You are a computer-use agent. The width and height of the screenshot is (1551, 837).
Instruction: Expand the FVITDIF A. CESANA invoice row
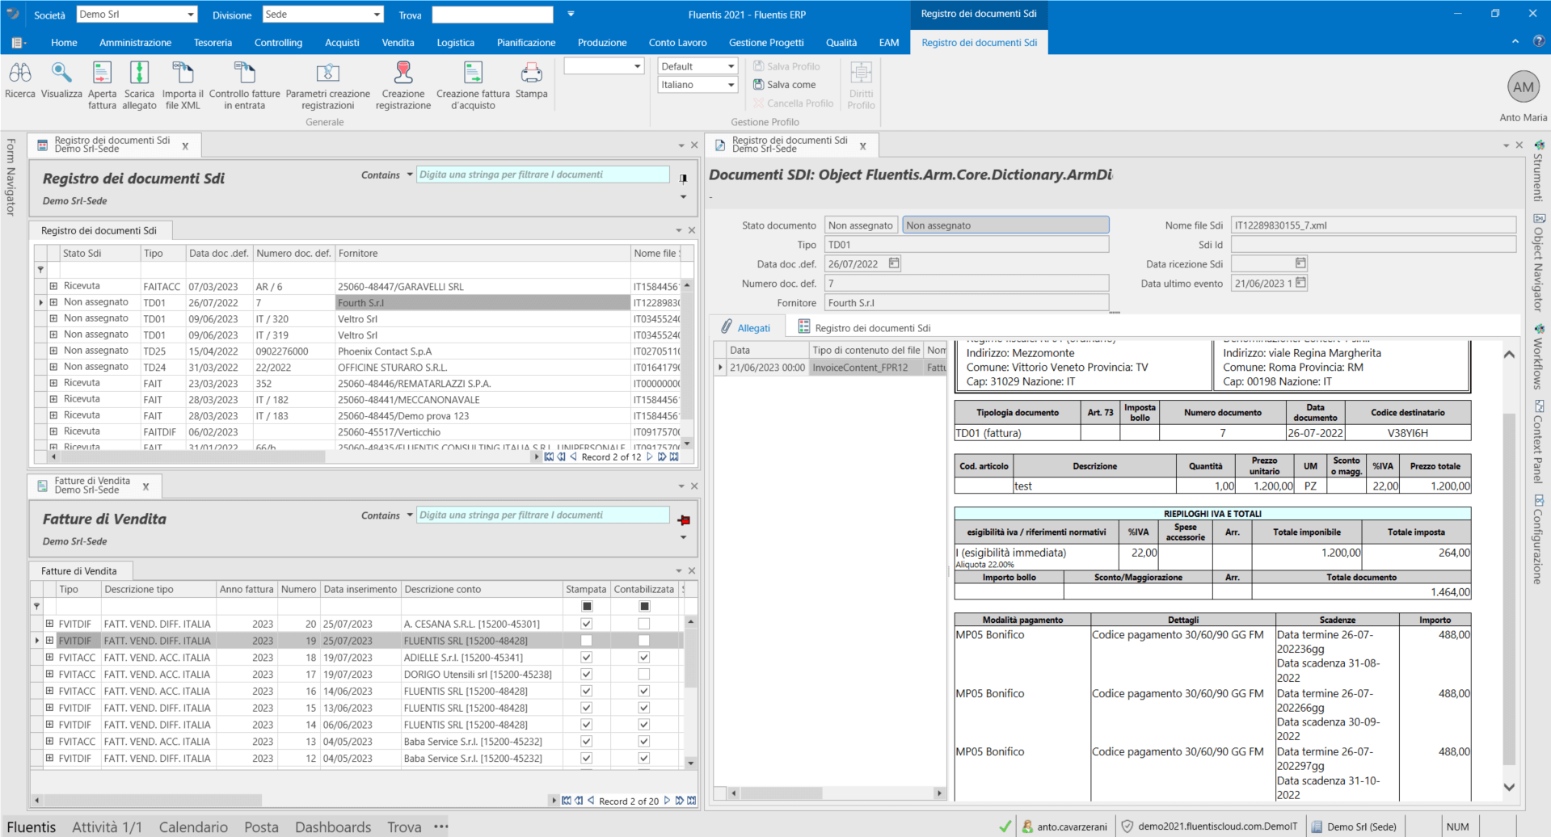click(49, 624)
